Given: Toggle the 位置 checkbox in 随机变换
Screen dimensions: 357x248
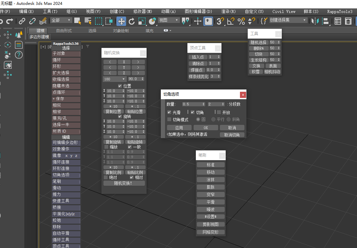Looking at the screenshot, I should [x=120, y=86].
